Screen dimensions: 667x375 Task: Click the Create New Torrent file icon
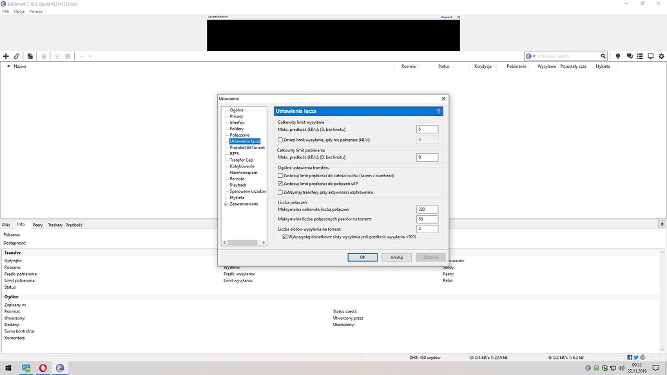coord(30,57)
